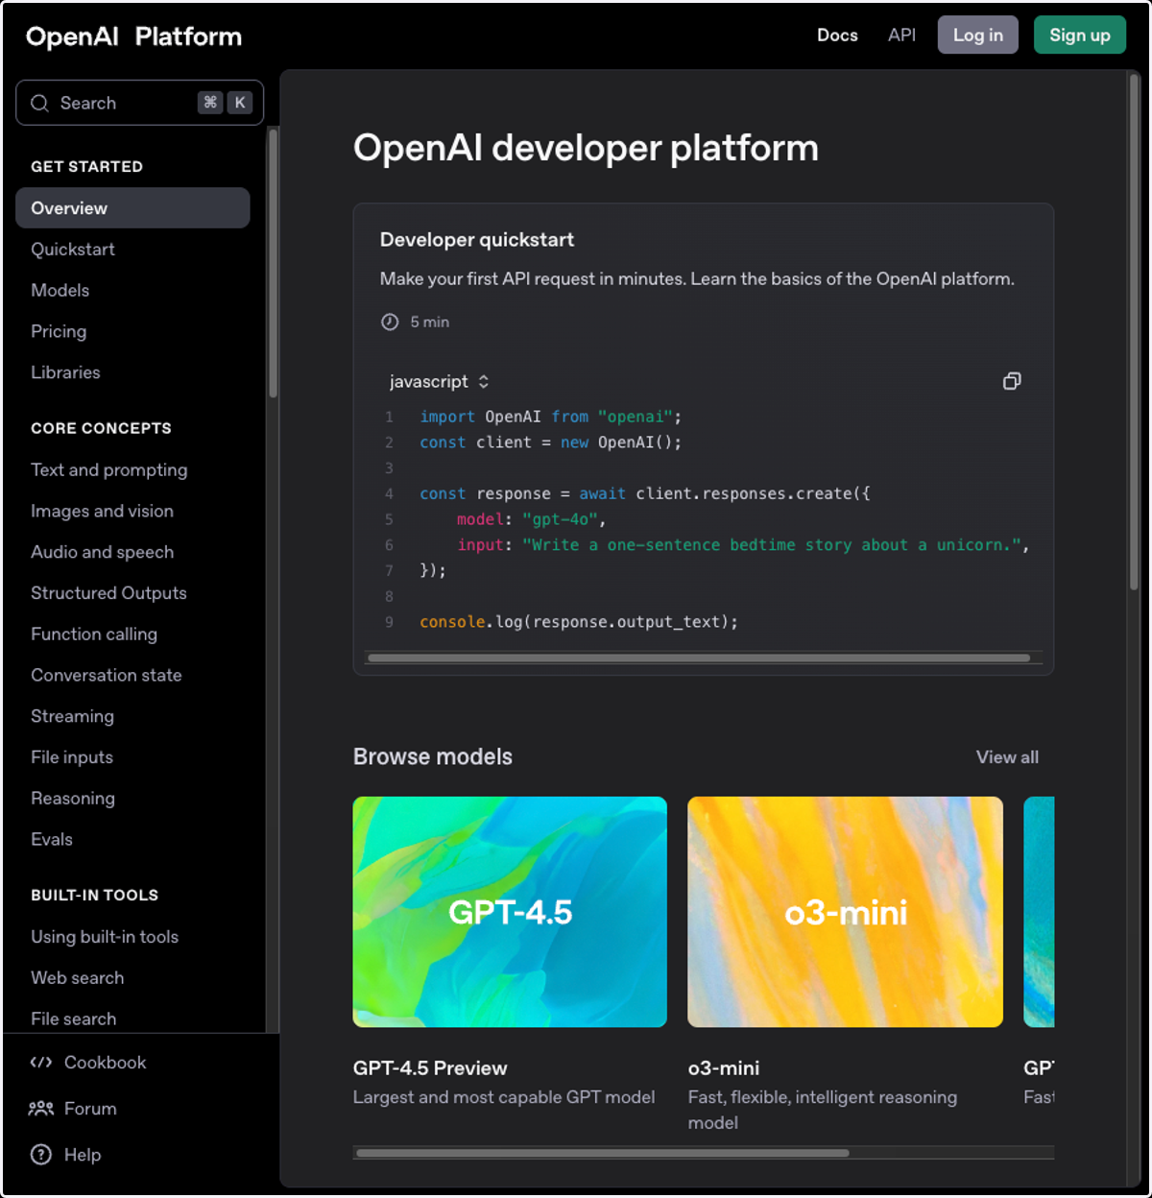Click the Forum label in footer

[x=90, y=1109]
